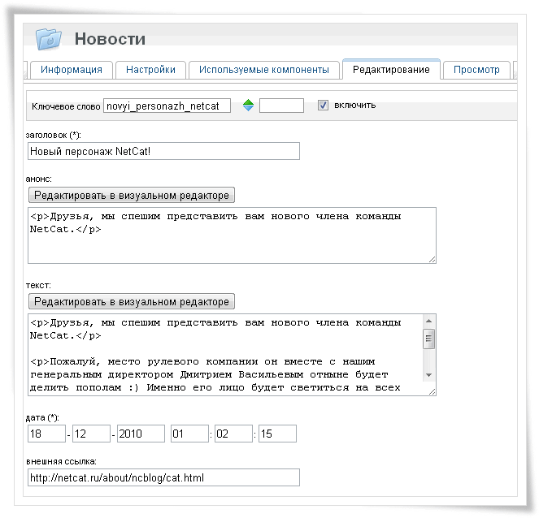Click the текст scrollbar thumb

[x=428, y=339]
